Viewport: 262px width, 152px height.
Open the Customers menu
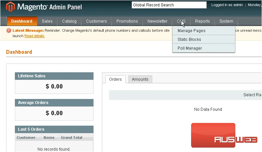click(x=97, y=21)
